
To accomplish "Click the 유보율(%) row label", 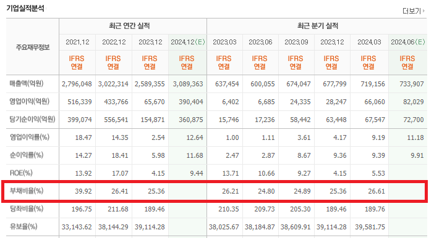I will click(23, 227).
